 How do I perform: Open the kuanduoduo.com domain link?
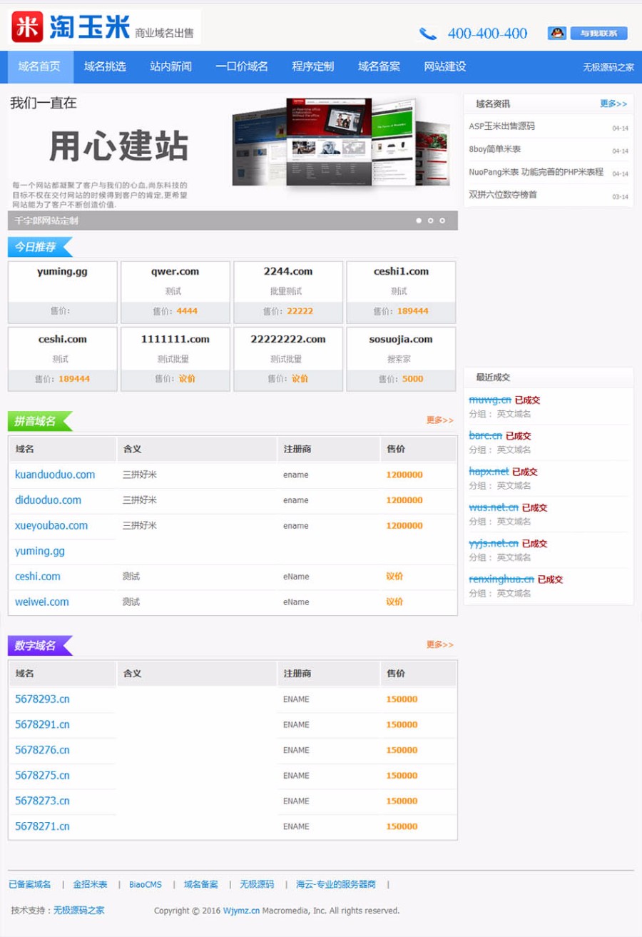point(55,475)
